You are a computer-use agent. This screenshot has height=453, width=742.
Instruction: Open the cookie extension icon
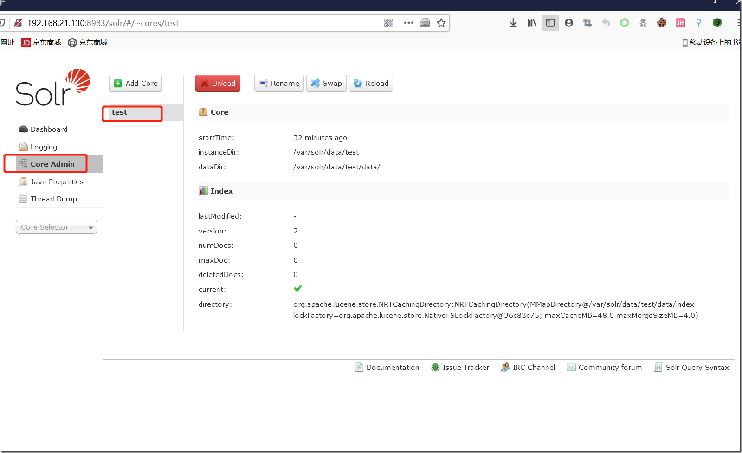tap(662, 23)
